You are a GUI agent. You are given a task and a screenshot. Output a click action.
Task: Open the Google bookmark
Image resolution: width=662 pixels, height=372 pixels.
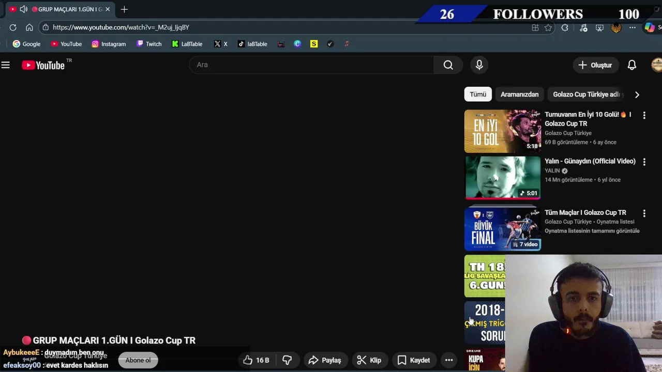click(x=26, y=44)
